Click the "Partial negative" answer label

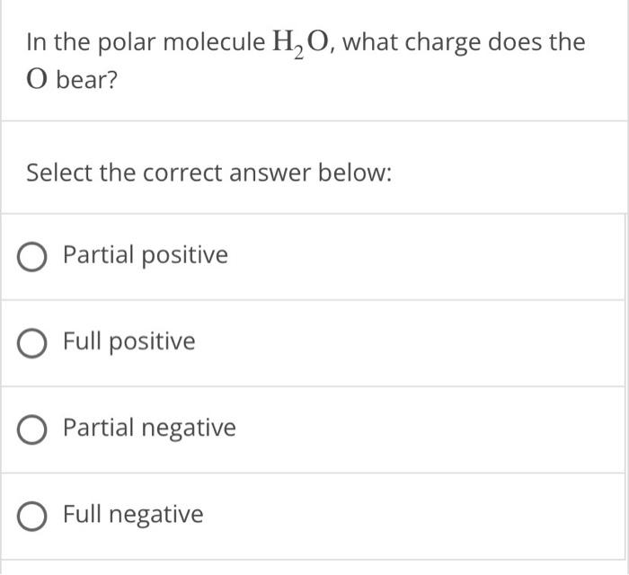tap(149, 428)
